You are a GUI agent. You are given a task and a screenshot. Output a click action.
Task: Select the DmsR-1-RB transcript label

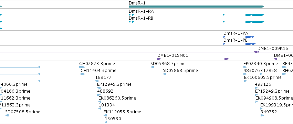pos(141,18)
